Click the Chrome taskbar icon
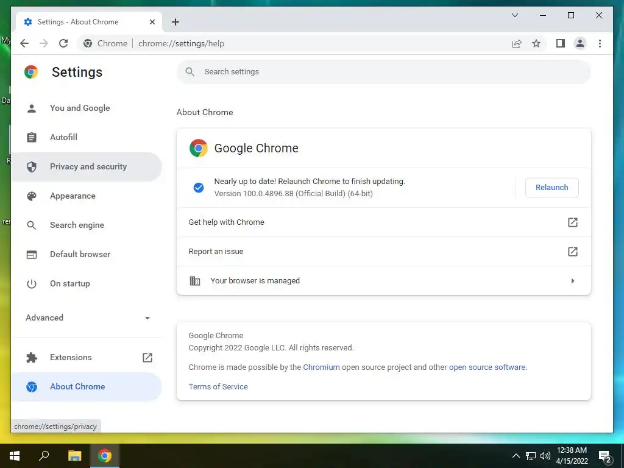This screenshot has width=624, height=468. 105,456
